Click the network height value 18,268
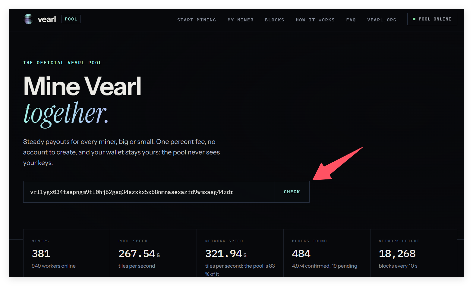This screenshot has width=473, height=286. coord(397,253)
